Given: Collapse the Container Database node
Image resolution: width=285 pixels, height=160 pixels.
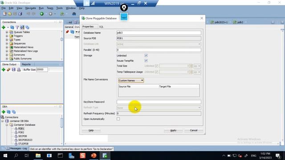Looking at the screenshot, I should [x=7, y=125].
